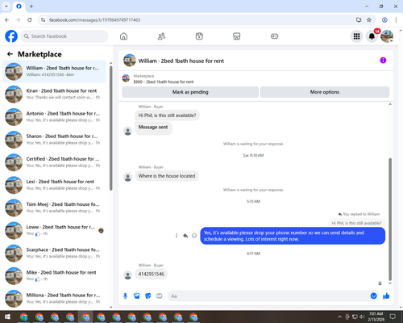Open Milliona conversation in list
Screen dimensions: 403x323
[x=54, y=299]
